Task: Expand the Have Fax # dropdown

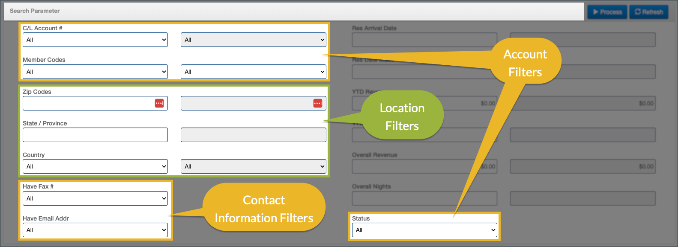Action: (x=95, y=198)
